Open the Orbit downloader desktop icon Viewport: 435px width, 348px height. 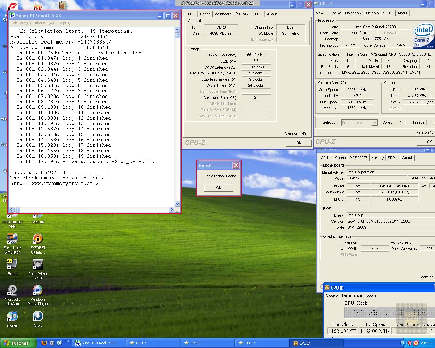[x=38, y=319]
